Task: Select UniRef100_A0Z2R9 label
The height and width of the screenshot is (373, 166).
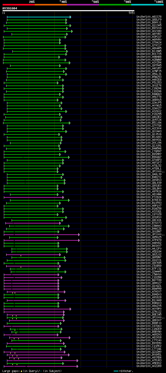Action: tap(149, 366)
